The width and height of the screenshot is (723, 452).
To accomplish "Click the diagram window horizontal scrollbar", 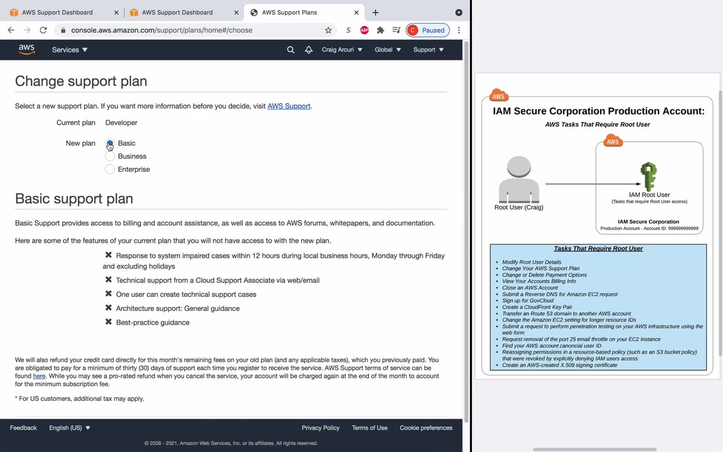I will [595, 449].
